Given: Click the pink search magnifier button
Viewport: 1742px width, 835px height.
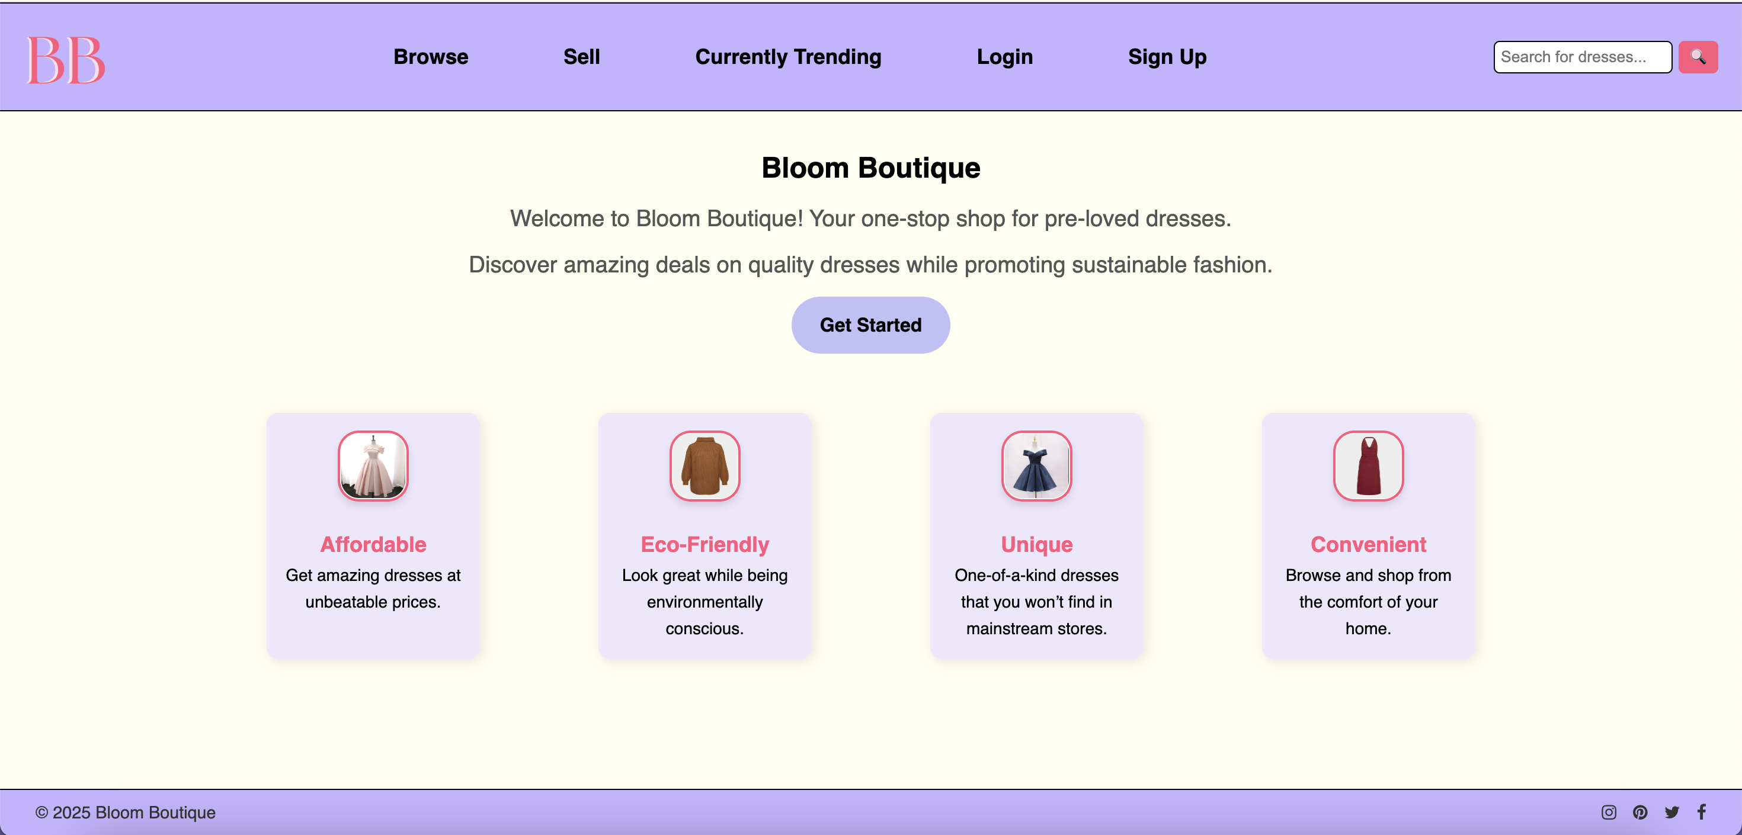Looking at the screenshot, I should (1698, 57).
